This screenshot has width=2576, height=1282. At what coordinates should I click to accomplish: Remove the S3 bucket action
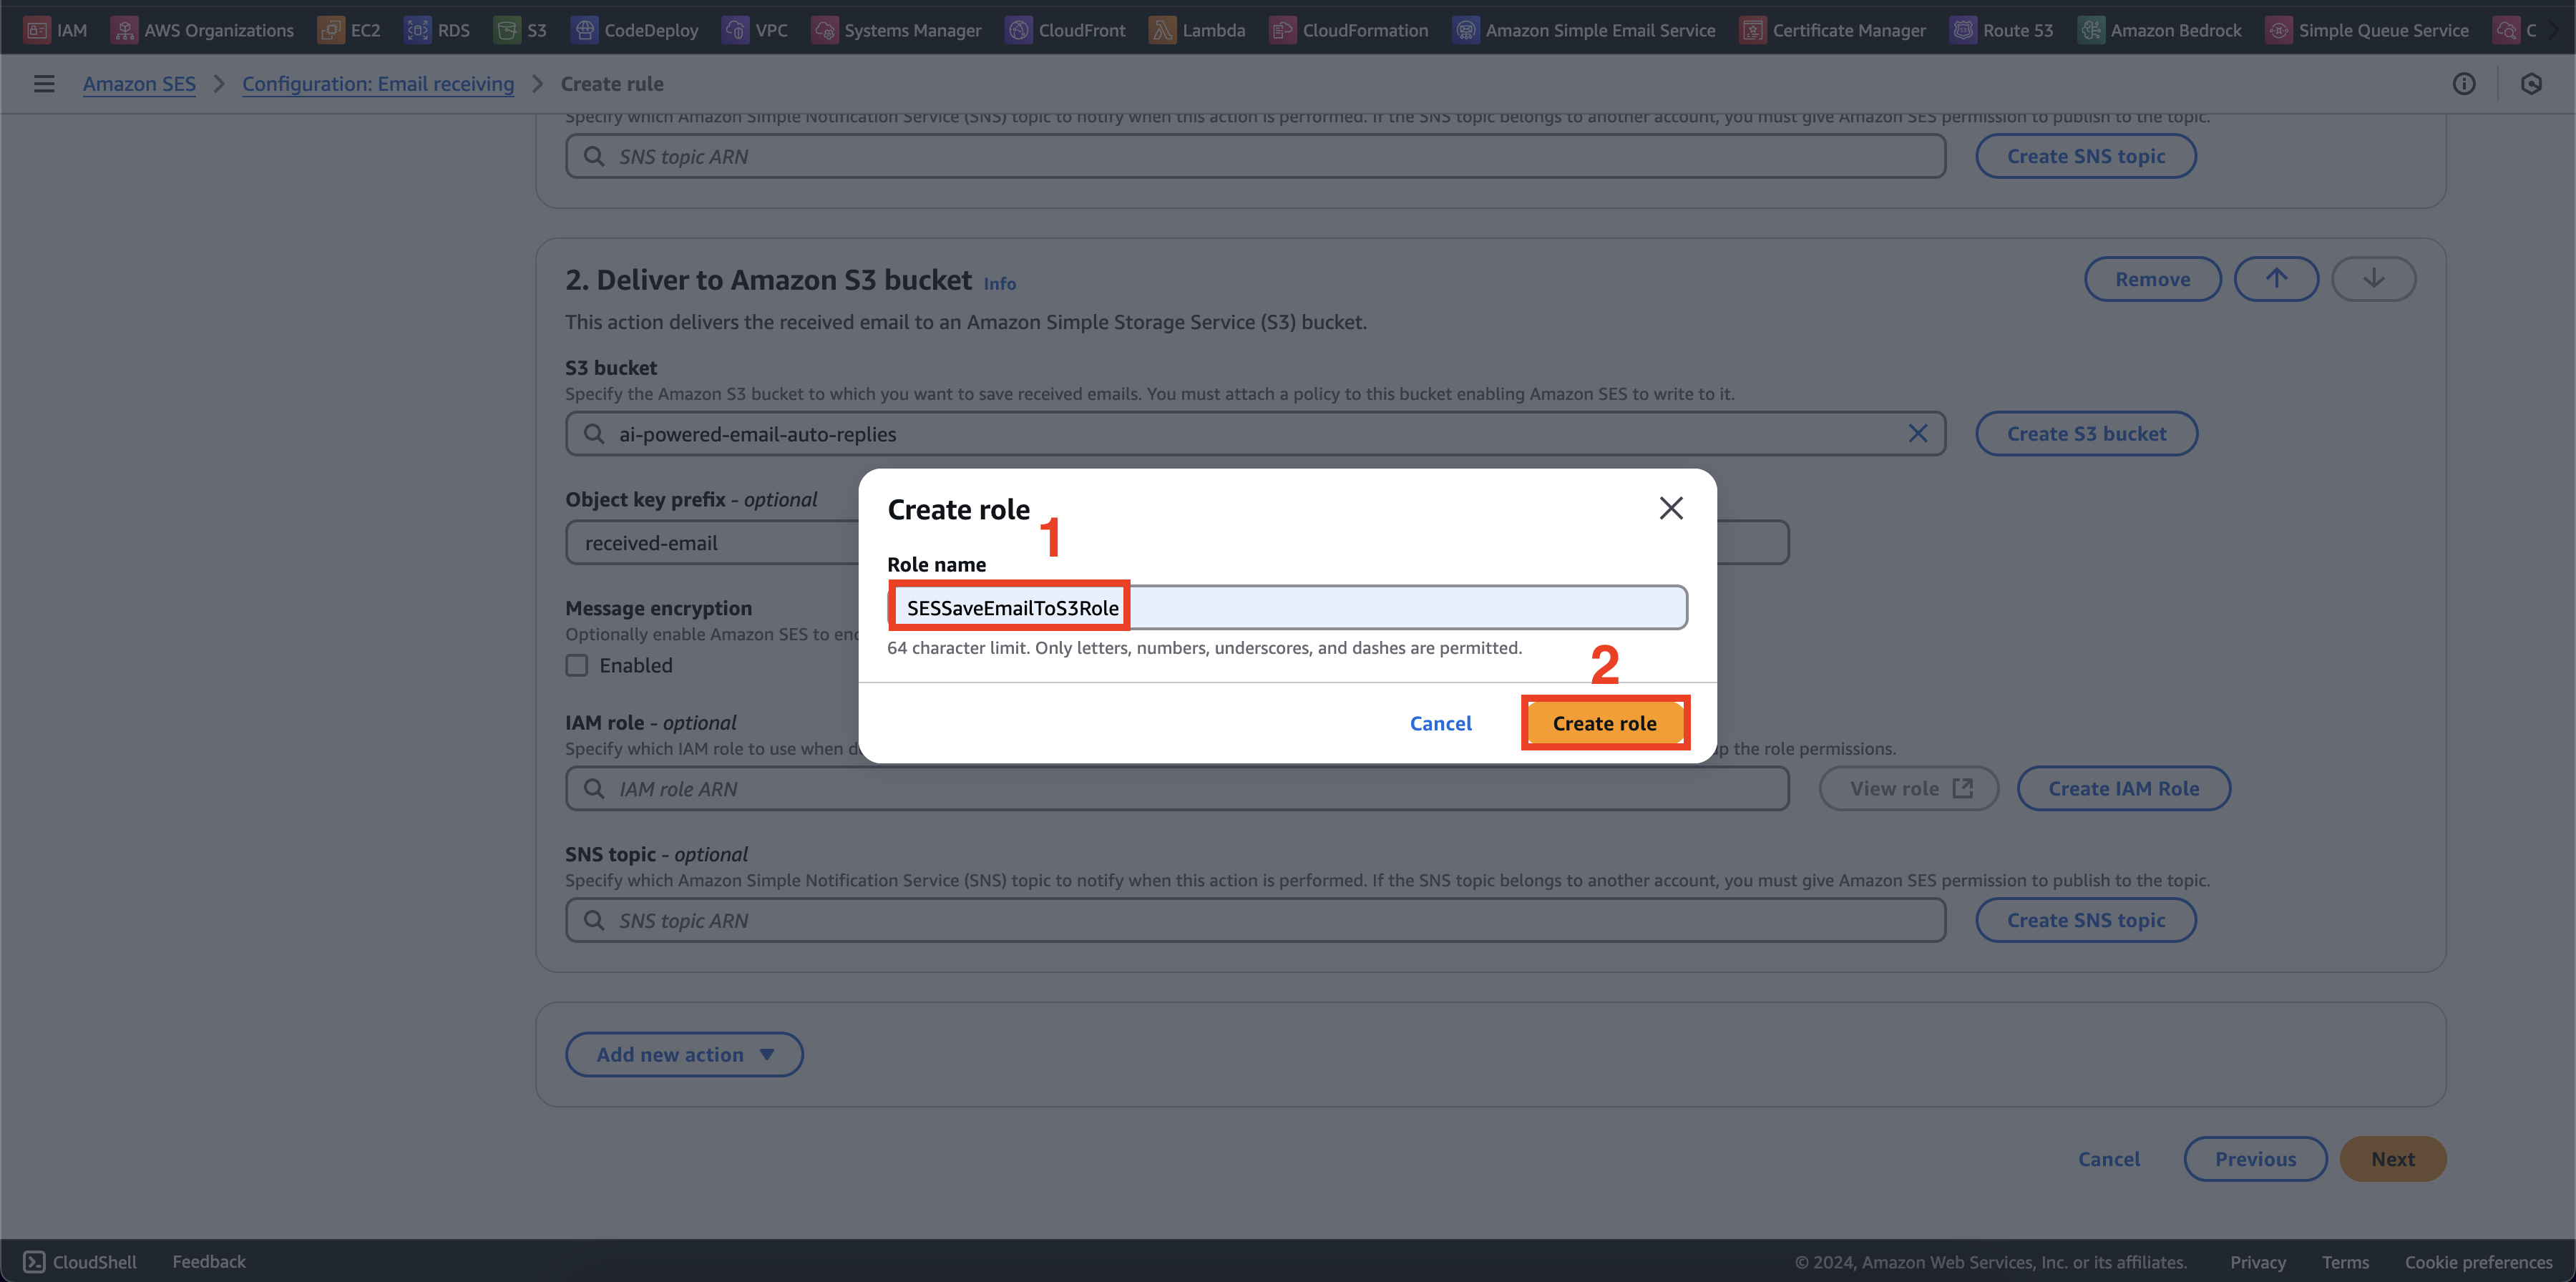(2152, 279)
